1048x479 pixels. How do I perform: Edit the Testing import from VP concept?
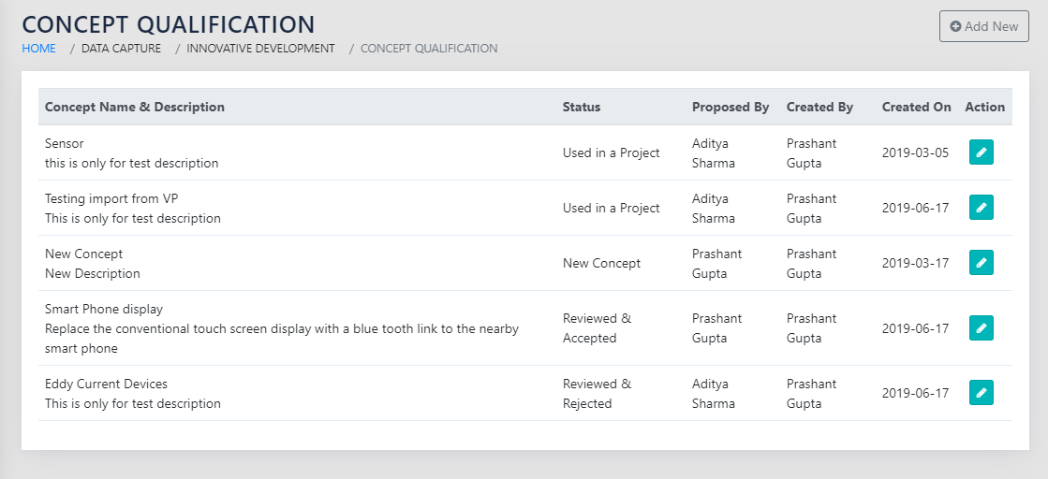[981, 208]
